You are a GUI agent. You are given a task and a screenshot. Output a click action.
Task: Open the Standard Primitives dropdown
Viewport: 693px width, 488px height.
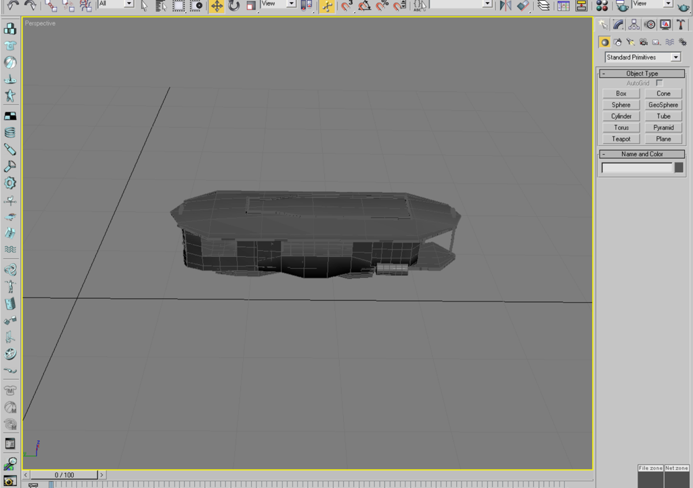675,57
